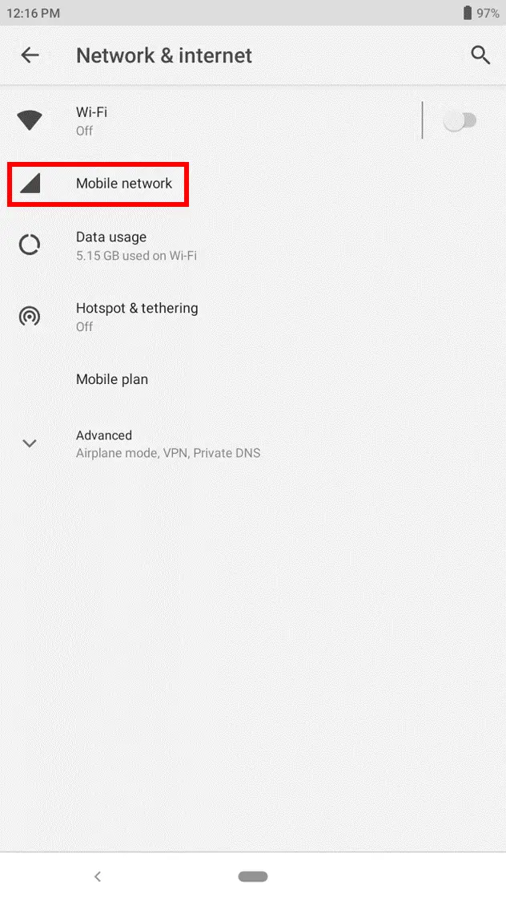Tap the Wi-Fi signal icon
Screen dimensions: 506x902
click(30, 121)
